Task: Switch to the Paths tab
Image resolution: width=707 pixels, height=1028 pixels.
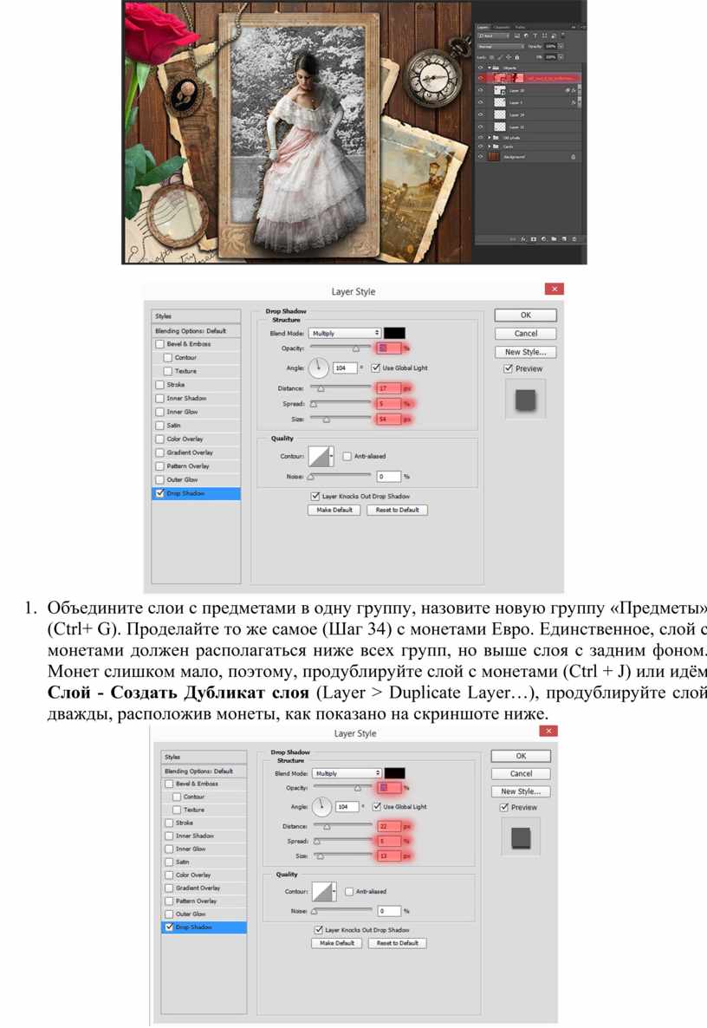Action: [x=520, y=28]
